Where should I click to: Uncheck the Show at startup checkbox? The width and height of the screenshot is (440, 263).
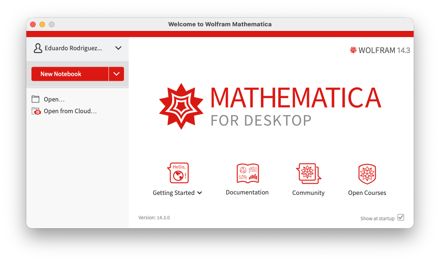(401, 217)
